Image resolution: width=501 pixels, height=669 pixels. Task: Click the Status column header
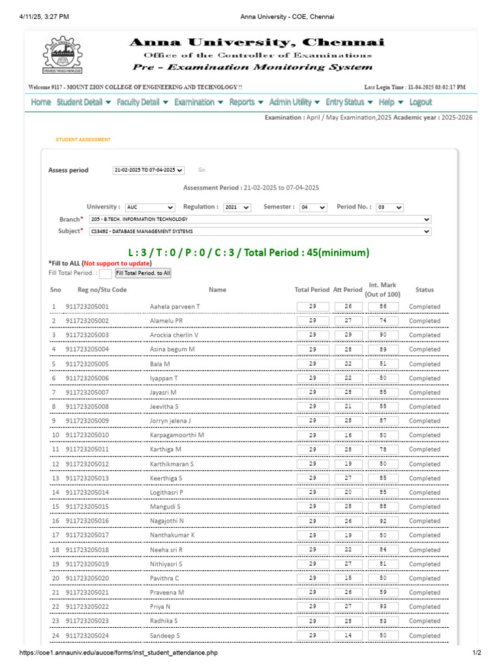click(424, 290)
